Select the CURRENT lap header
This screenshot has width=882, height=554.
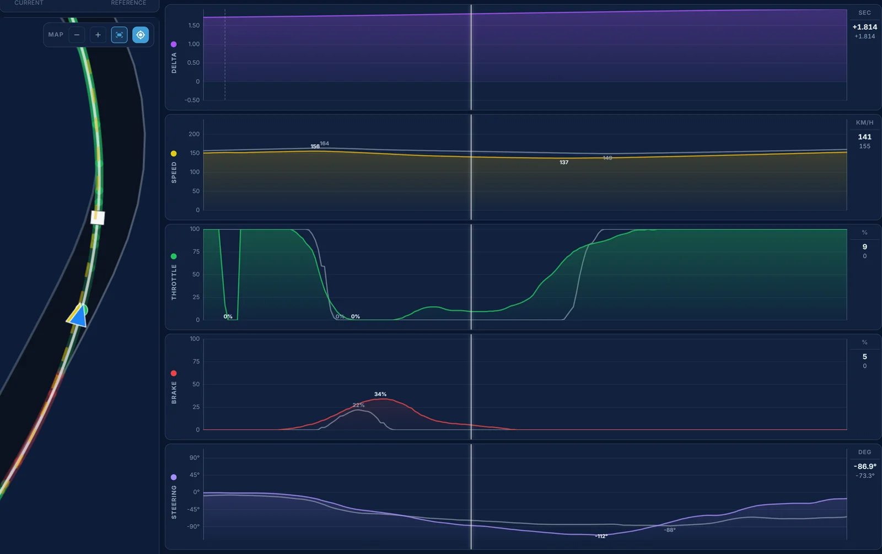pyautogui.click(x=29, y=3)
